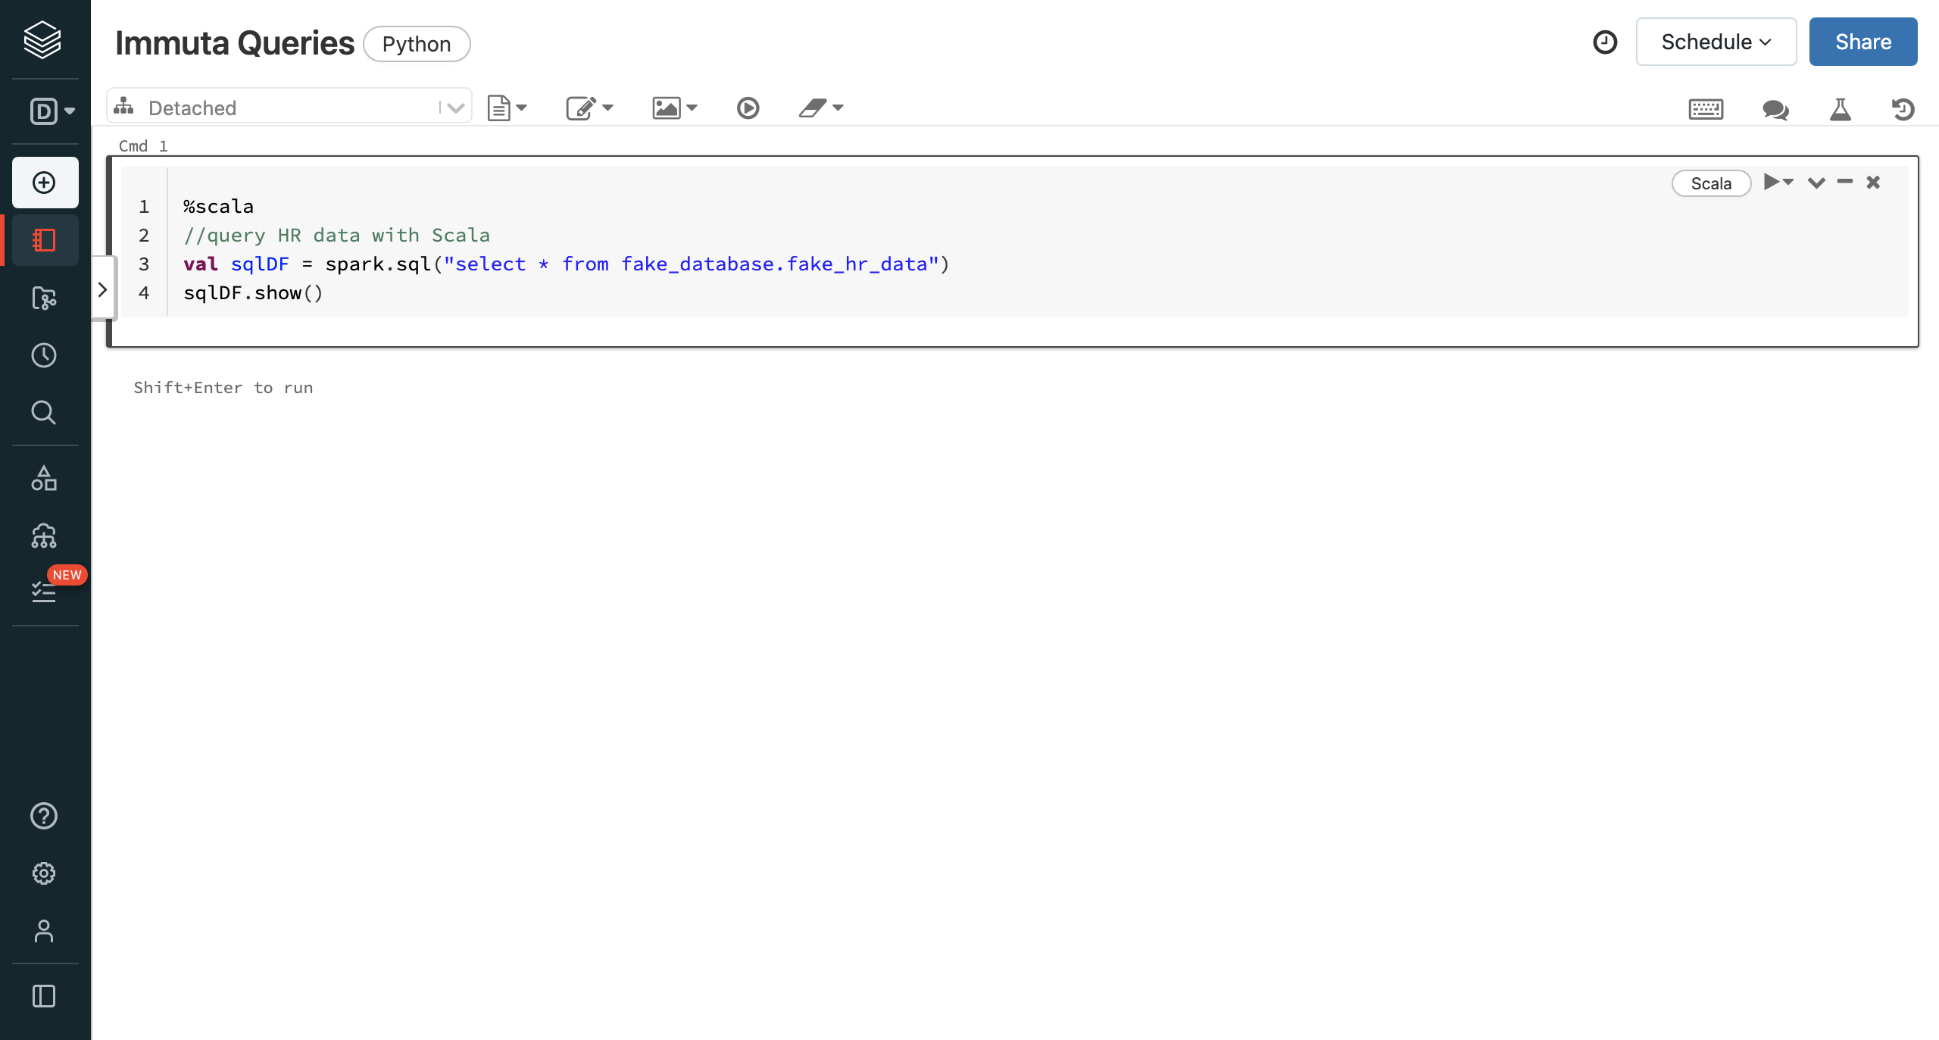Open the Edit menu icon in toolbar
The width and height of the screenshot is (1939, 1040).
click(589, 108)
